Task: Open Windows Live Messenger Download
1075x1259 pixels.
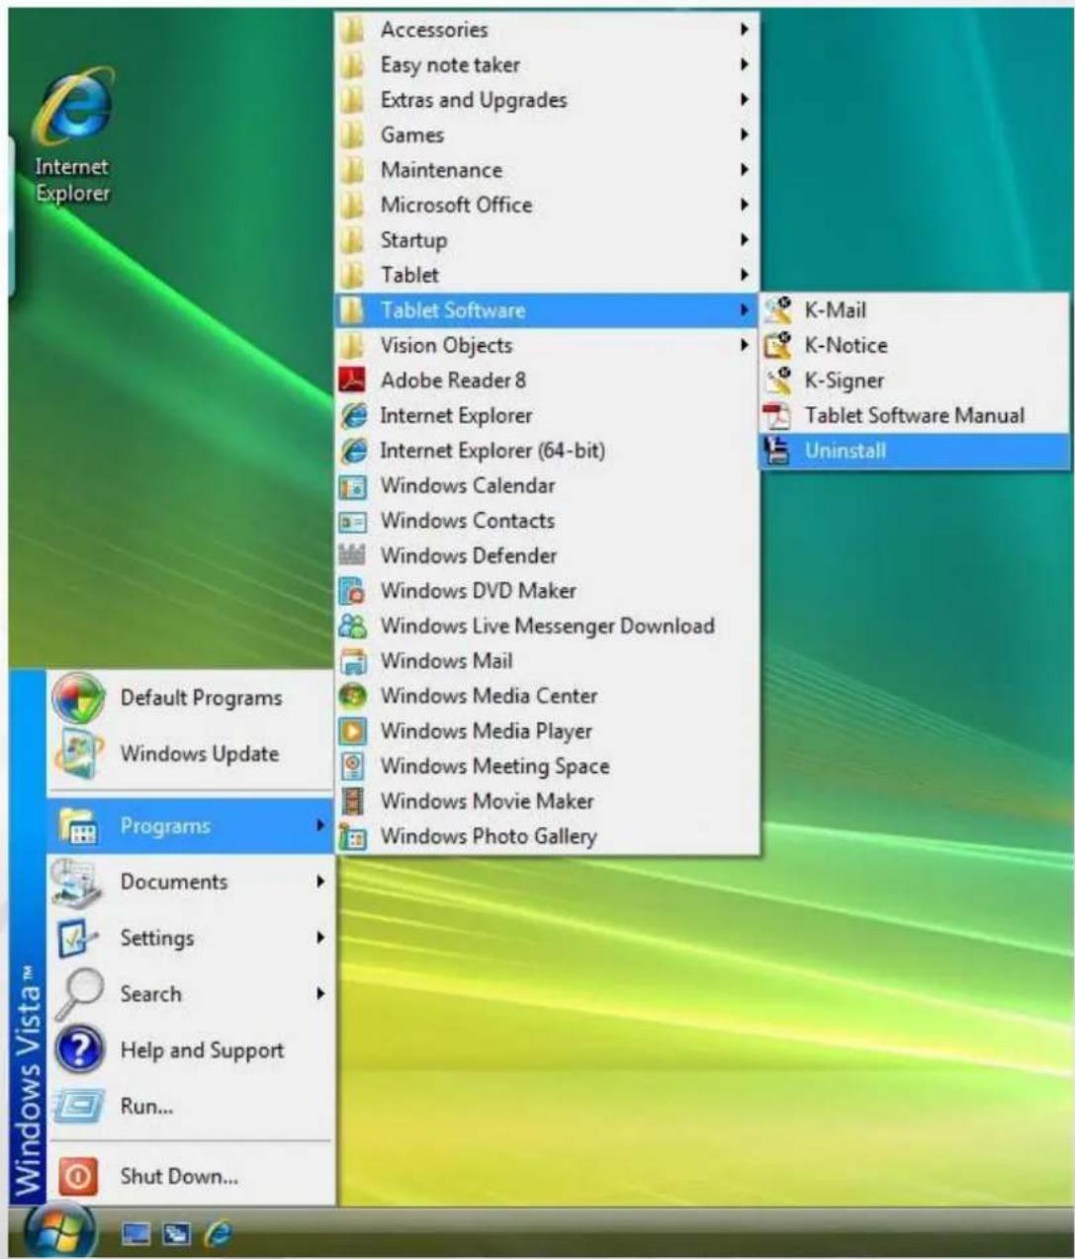Action: (547, 626)
